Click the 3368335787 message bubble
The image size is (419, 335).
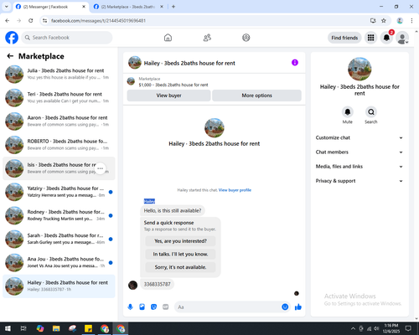click(157, 284)
